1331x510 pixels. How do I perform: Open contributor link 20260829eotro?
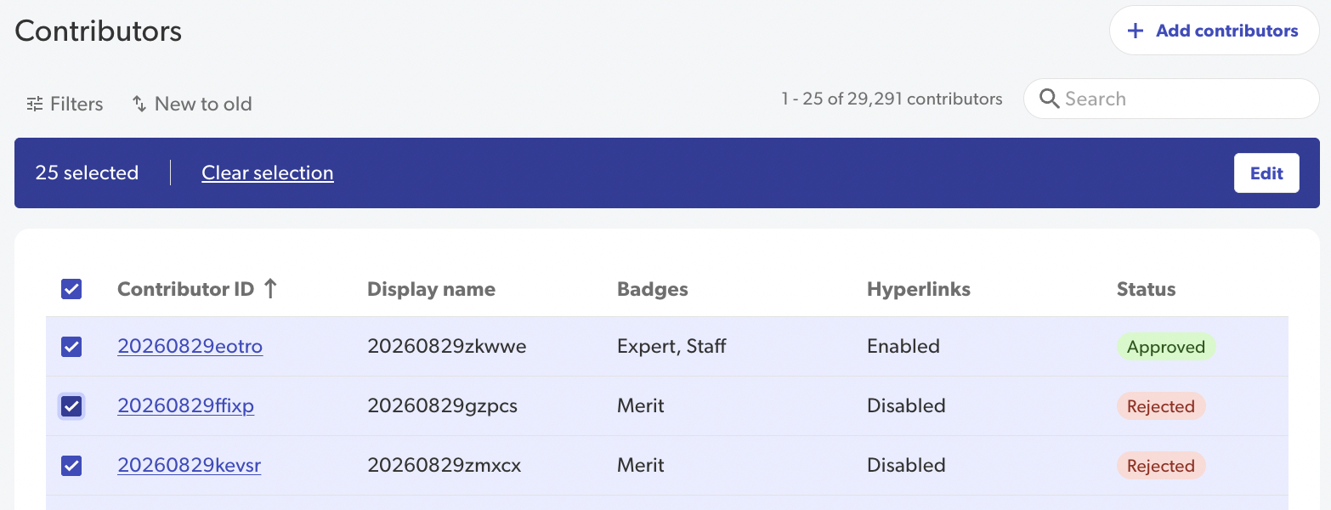point(190,347)
